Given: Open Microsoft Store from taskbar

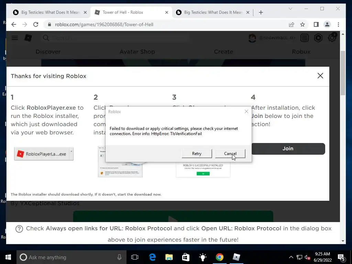Looking at the screenshot, I should coord(186,257).
